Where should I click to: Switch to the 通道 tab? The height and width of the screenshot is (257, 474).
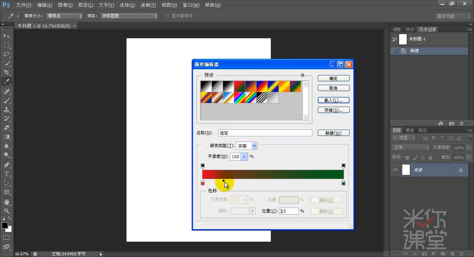point(410,130)
